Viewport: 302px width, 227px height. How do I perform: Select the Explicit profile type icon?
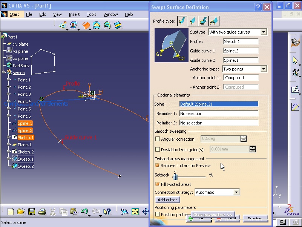[x=182, y=21]
